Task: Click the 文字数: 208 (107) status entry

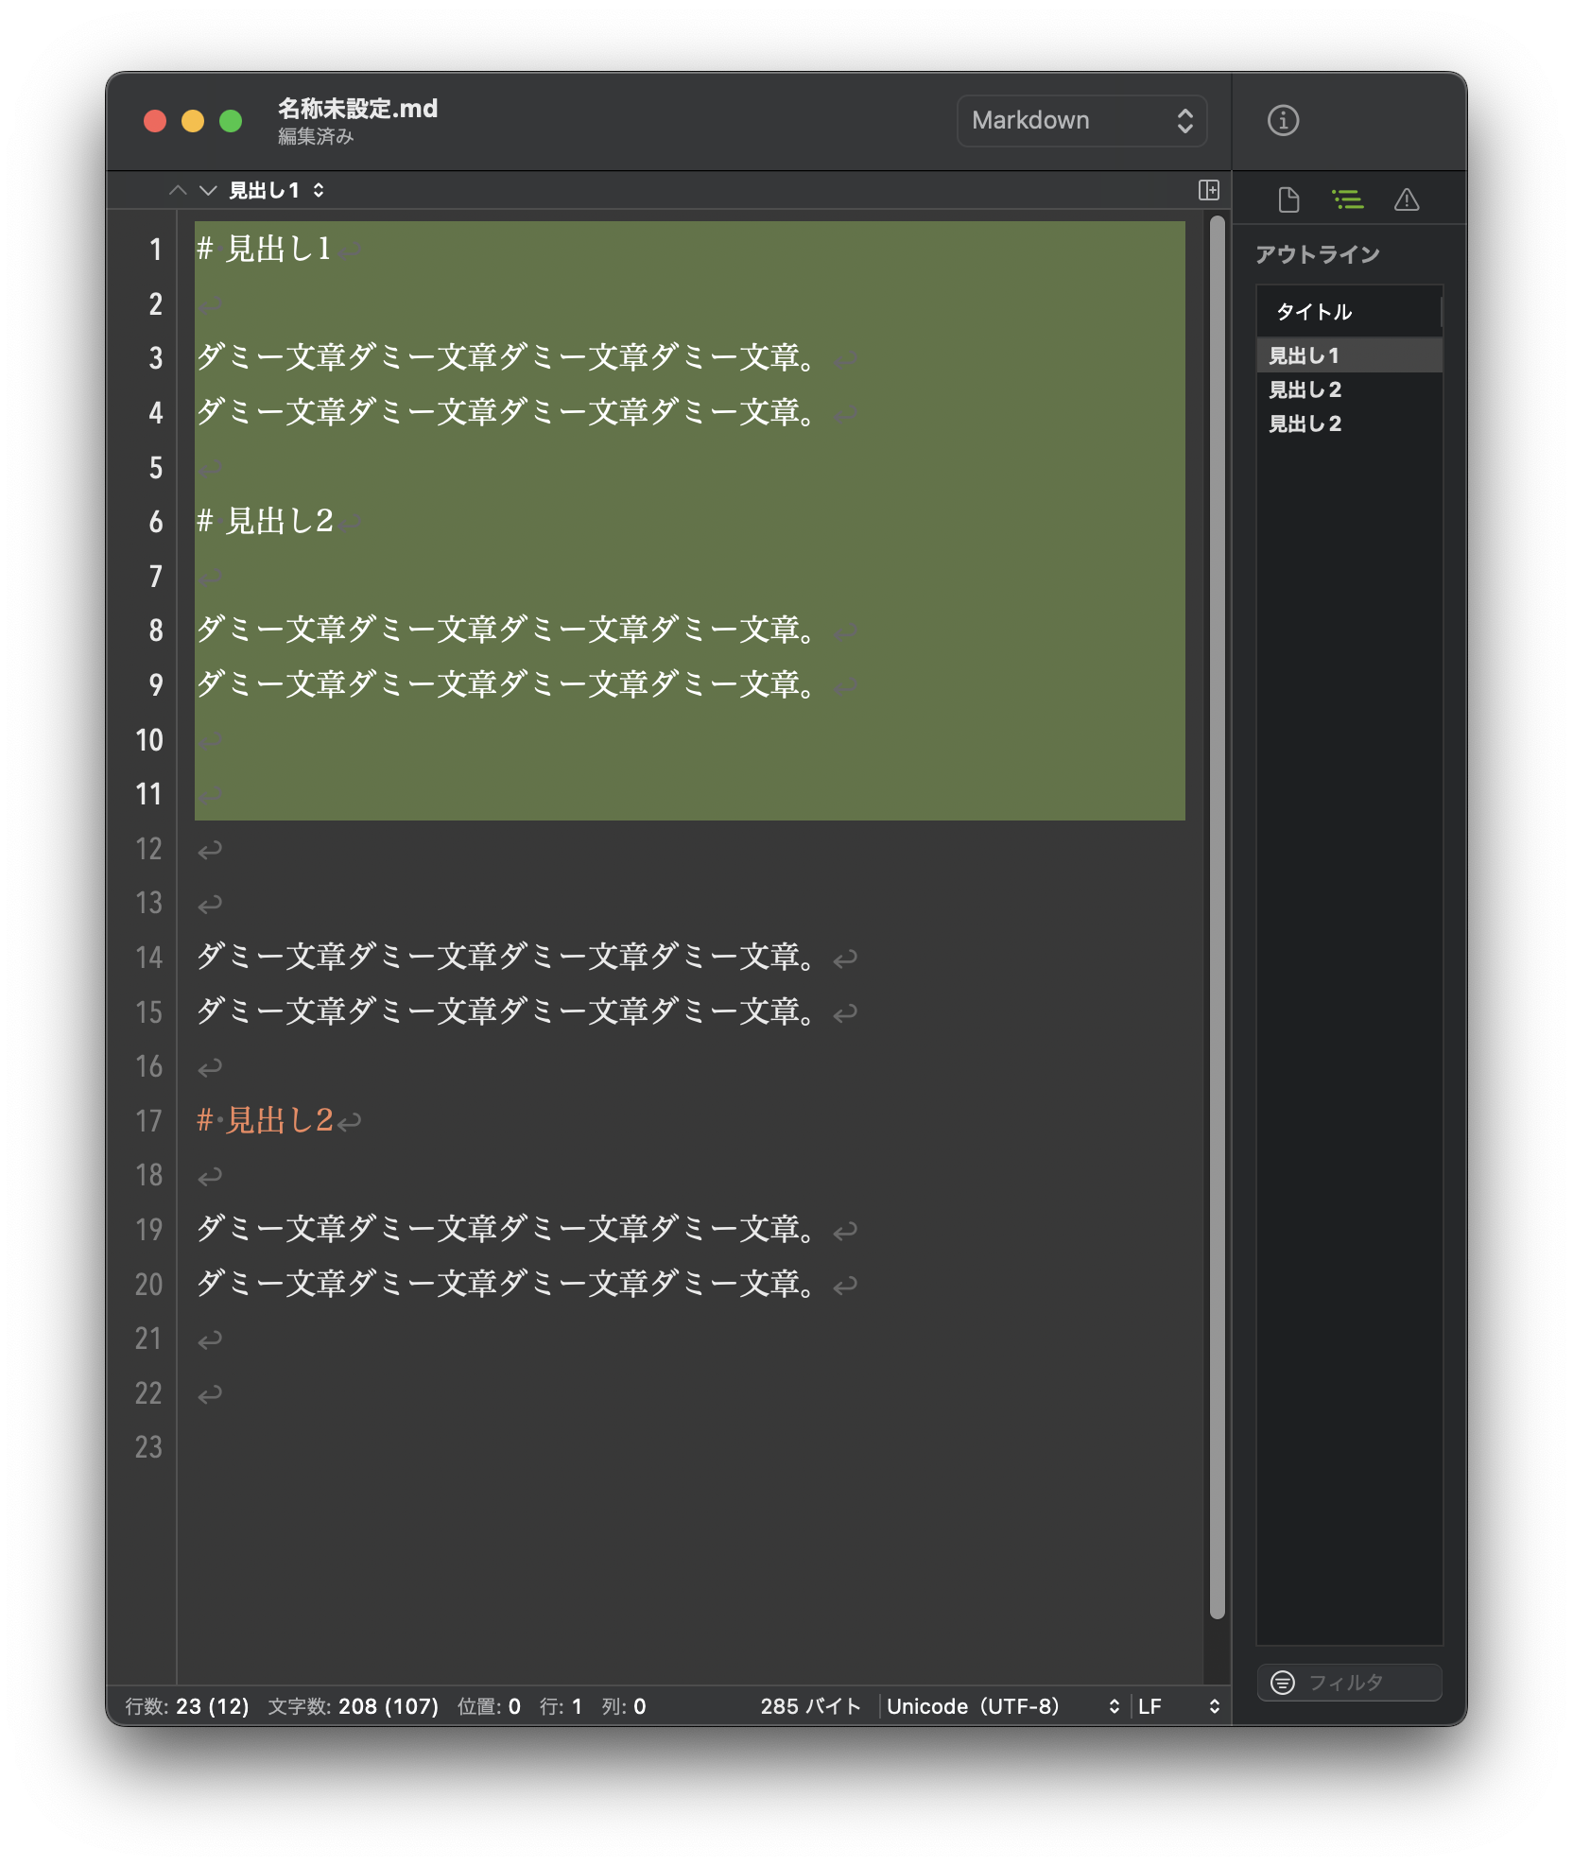Action: pos(354,1706)
